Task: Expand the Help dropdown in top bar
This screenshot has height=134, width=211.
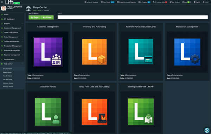Action: (186, 2)
